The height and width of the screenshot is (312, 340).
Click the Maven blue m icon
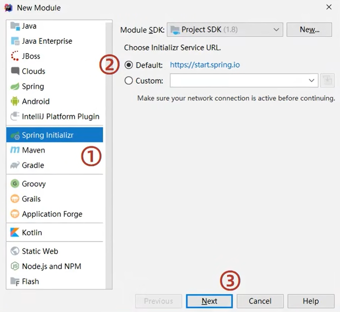(15, 150)
